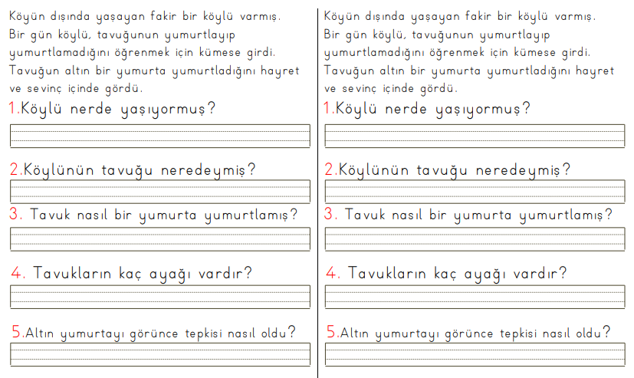Screen dimensions: 634x378
Task: Click the vertical divider line between columns
Action: tap(317, 192)
